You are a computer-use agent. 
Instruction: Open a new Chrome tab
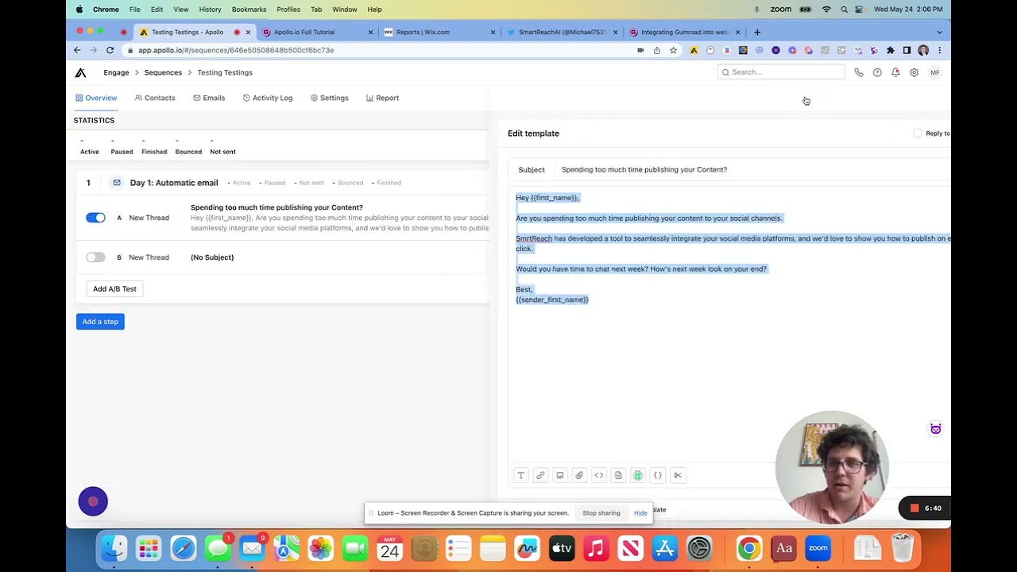757,33
